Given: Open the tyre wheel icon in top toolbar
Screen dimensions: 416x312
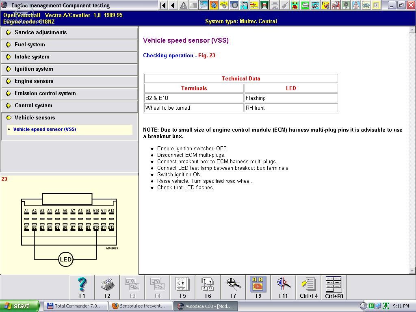Looking at the screenshot, I should (x=234, y=5).
